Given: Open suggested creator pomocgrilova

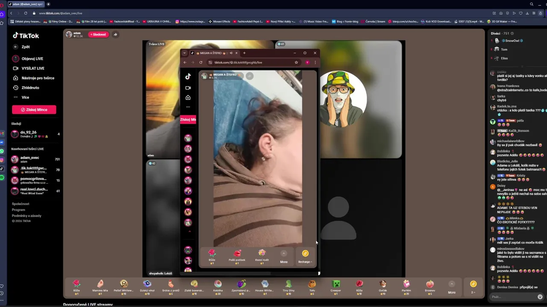Looking at the screenshot, I should (35, 180).
